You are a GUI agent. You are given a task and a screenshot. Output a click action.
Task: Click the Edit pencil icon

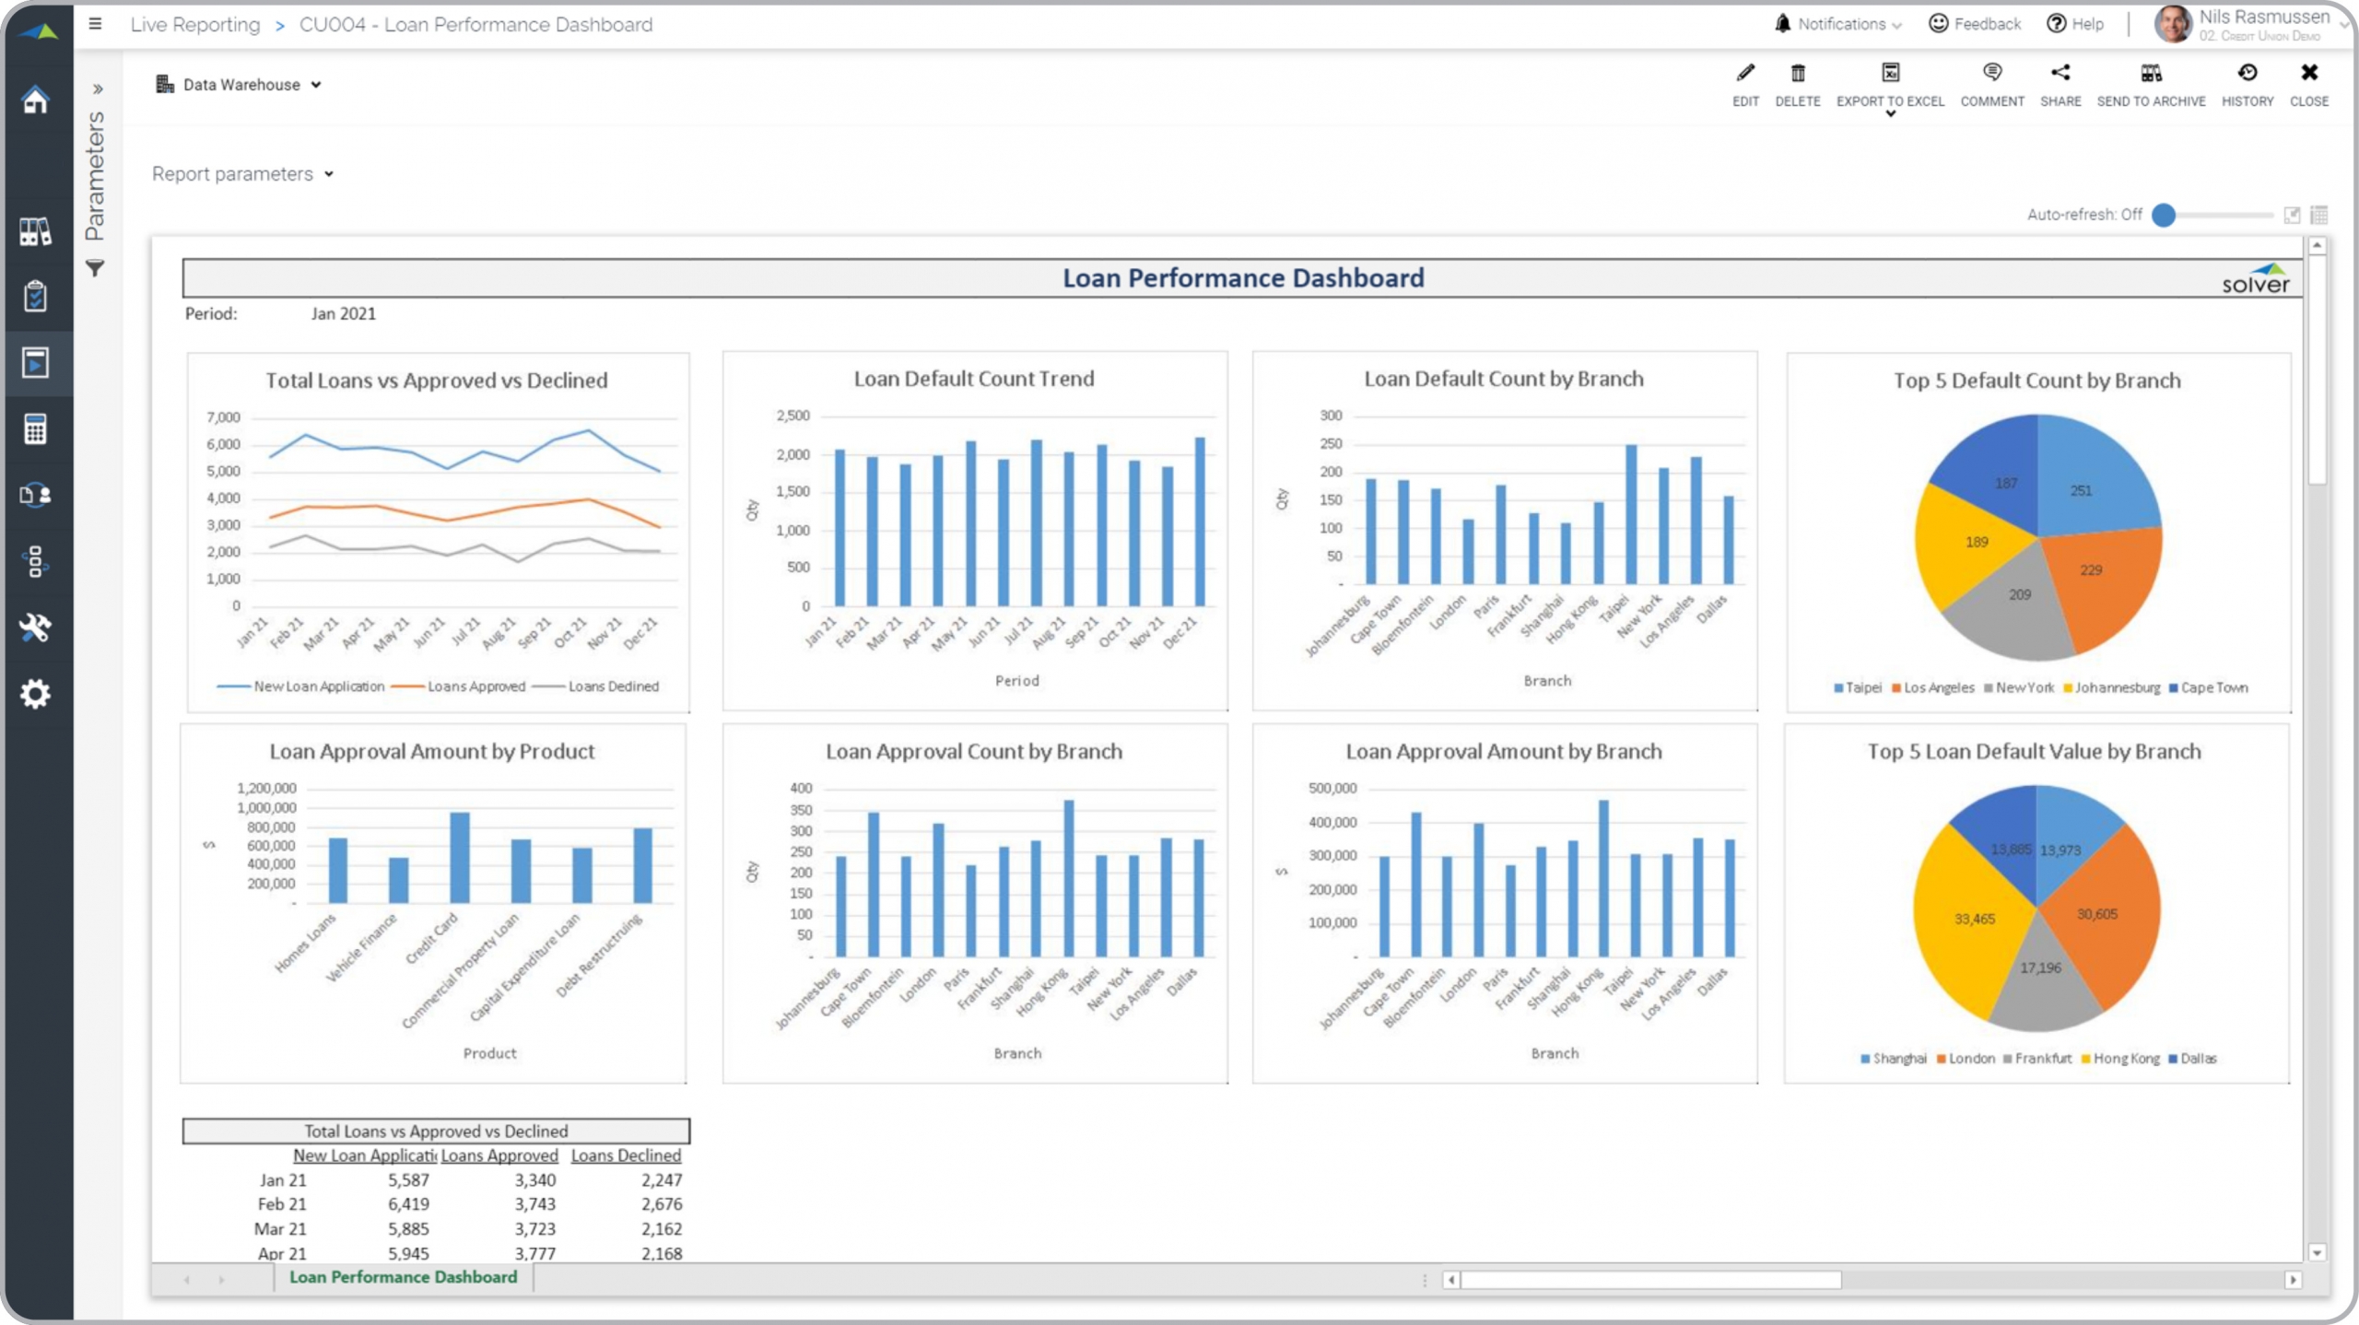[1745, 74]
